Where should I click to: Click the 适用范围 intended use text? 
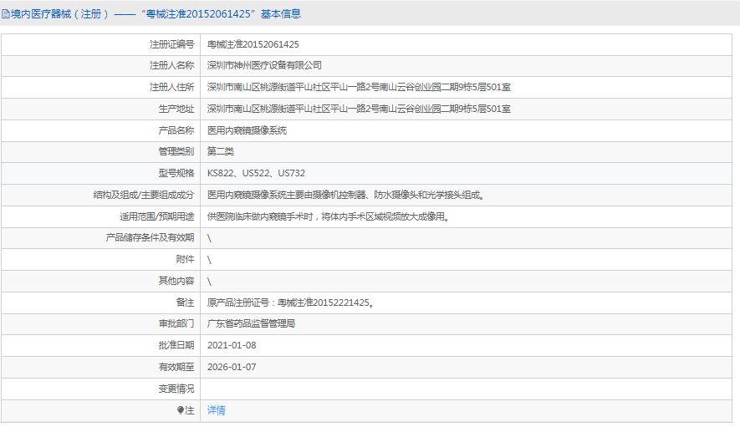tap(329, 216)
